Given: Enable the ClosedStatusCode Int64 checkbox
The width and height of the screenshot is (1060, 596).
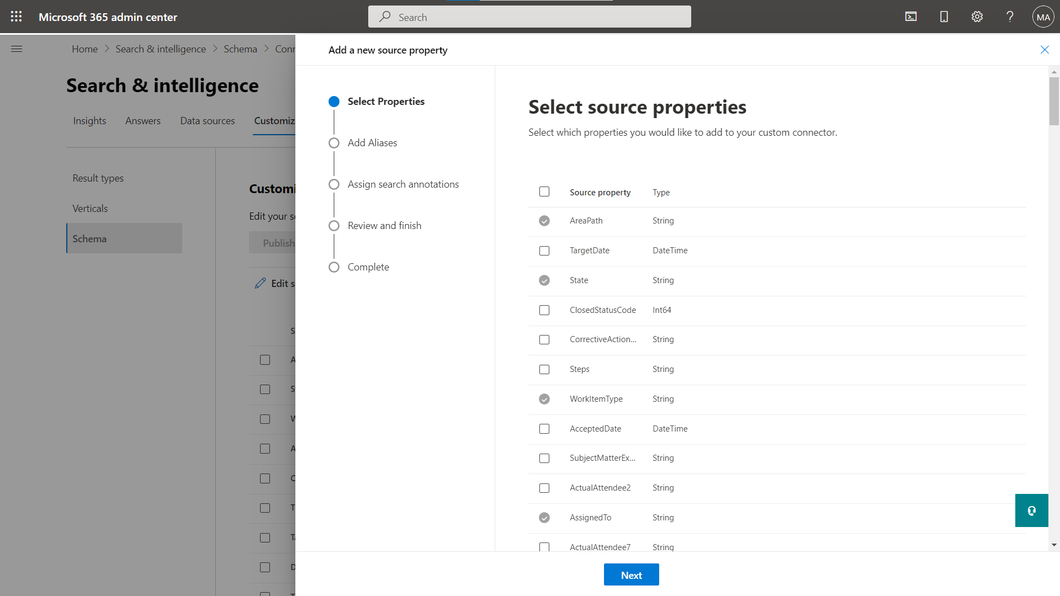Looking at the screenshot, I should pyautogui.click(x=544, y=309).
